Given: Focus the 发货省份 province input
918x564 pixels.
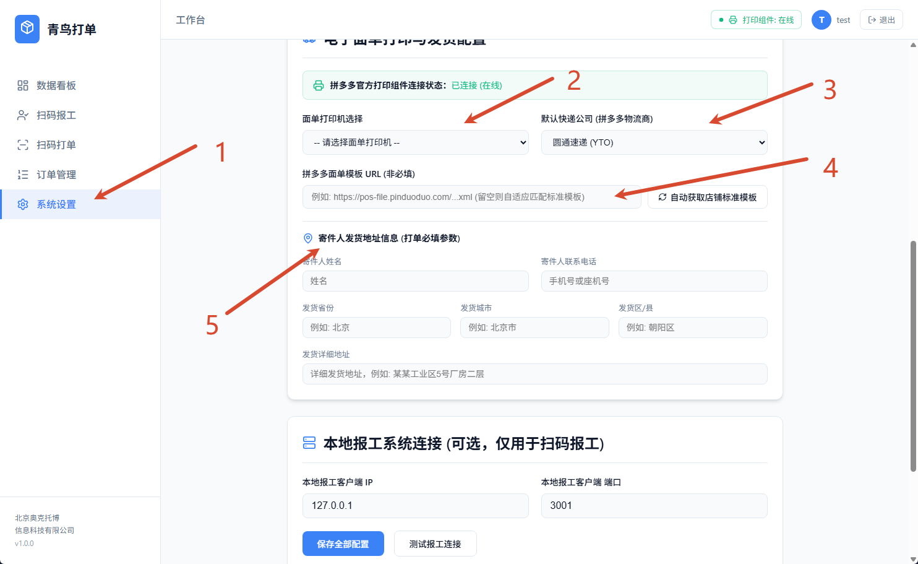Looking at the screenshot, I should pyautogui.click(x=377, y=328).
